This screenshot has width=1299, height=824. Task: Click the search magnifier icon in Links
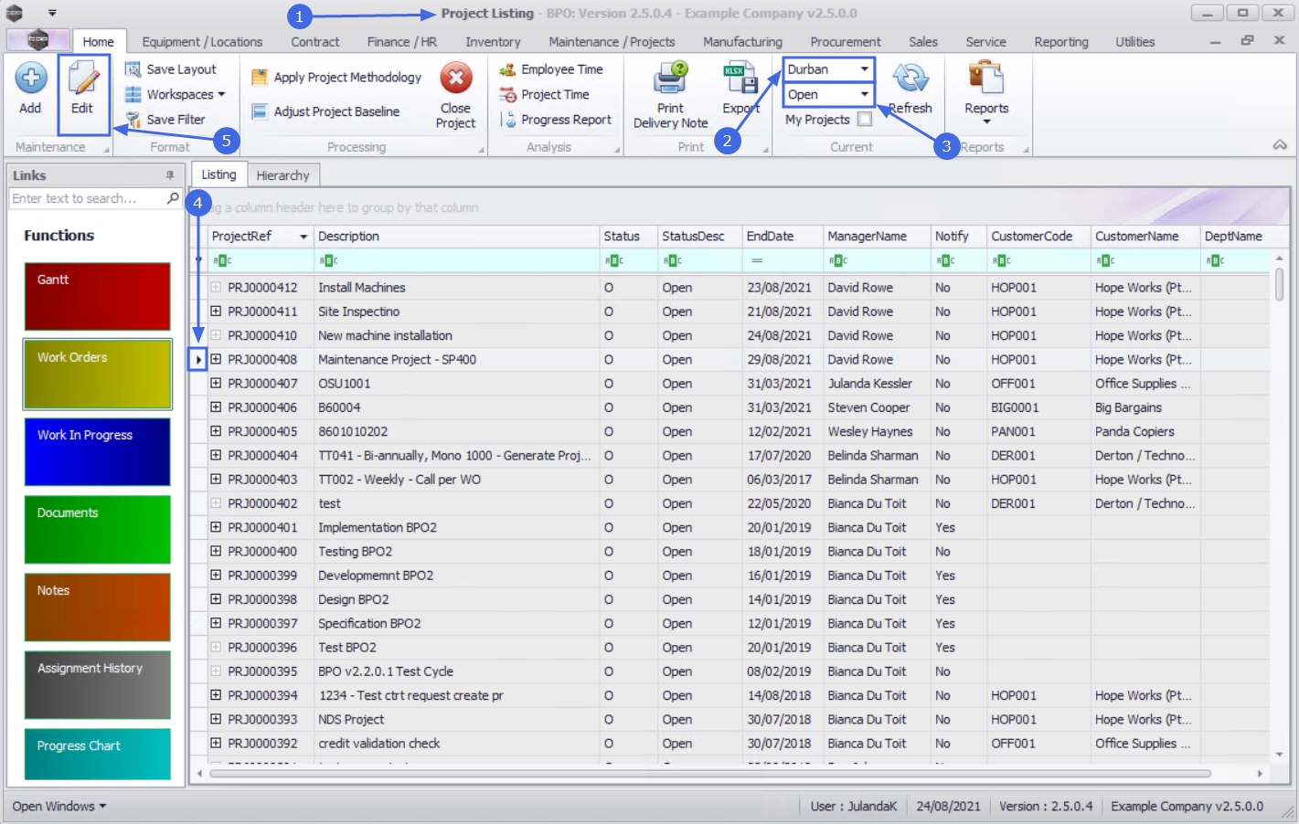173,197
